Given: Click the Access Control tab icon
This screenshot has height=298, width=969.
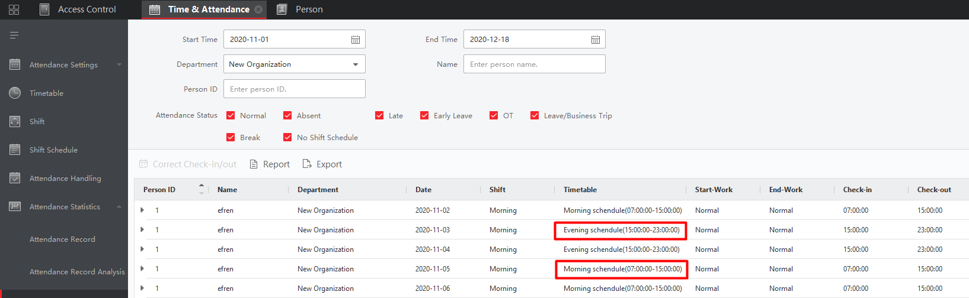Looking at the screenshot, I should point(44,9).
